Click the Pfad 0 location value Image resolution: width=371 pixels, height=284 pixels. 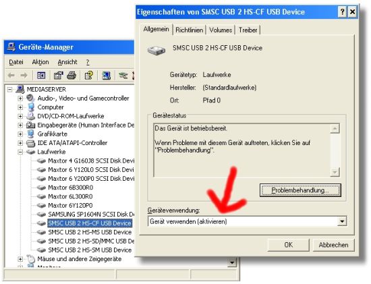click(212, 101)
